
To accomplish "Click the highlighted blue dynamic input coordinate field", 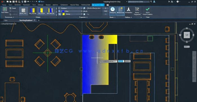I will click(121, 61).
